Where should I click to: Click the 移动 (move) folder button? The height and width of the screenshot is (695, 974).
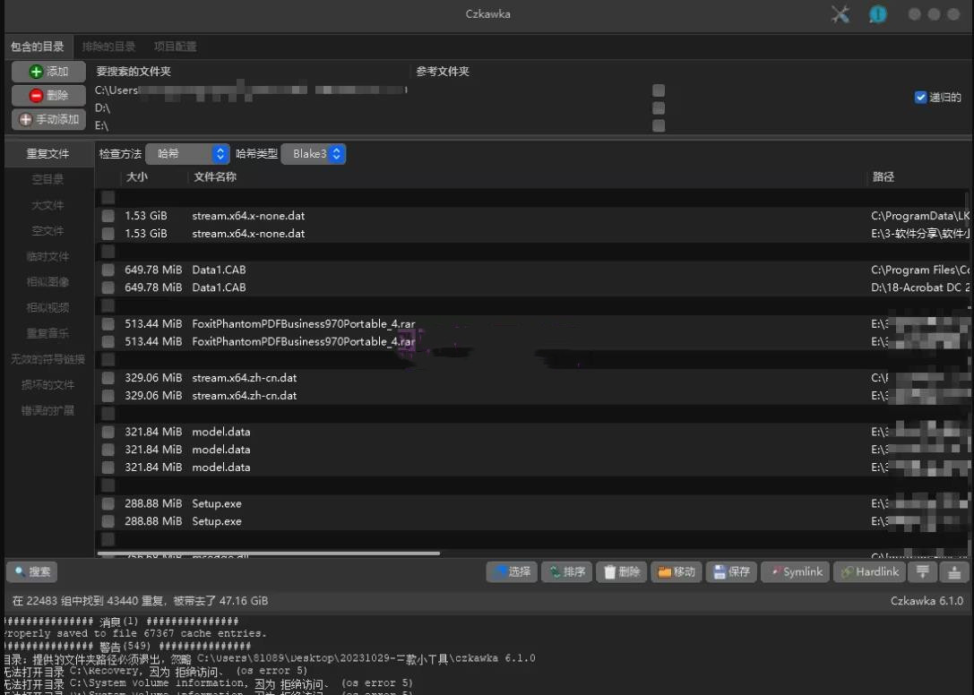[x=675, y=572]
